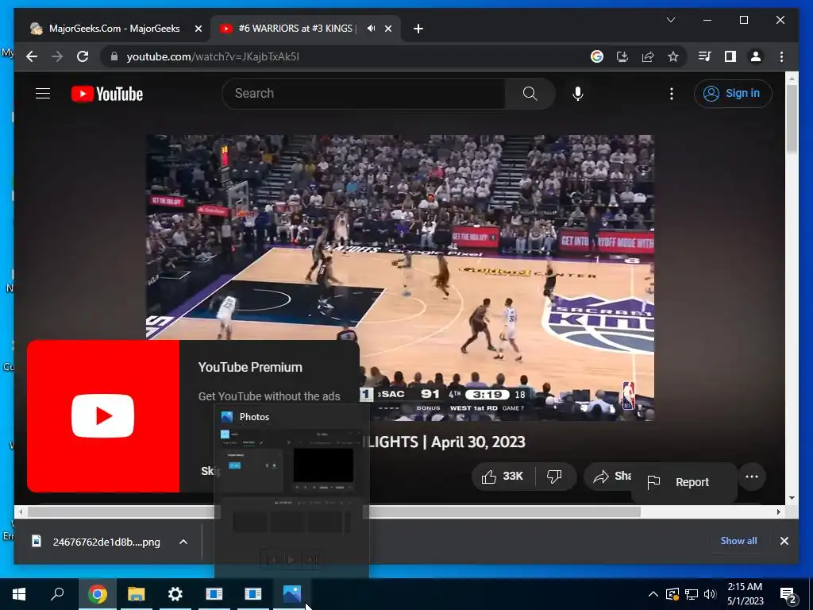The width and height of the screenshot is (813, 610).
Task: Select the Photos taskbar preview thumbnail
Action: [291, 492]
